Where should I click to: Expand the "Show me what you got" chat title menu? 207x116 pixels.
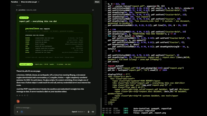point(30,2)
